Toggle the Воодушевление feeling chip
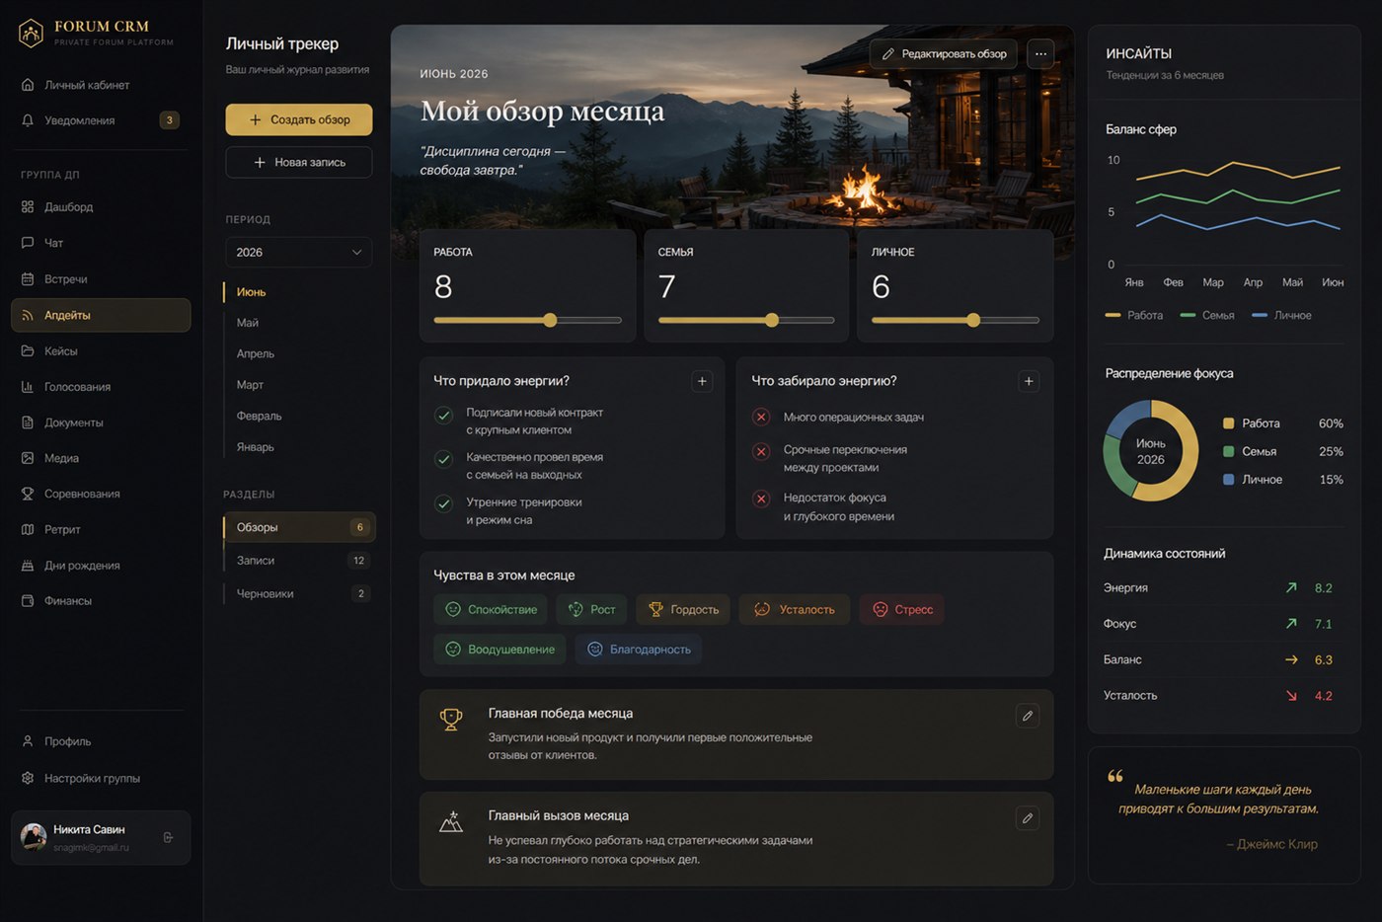Viewport: 1382px width, 922px height. click(x=499, y=650)
